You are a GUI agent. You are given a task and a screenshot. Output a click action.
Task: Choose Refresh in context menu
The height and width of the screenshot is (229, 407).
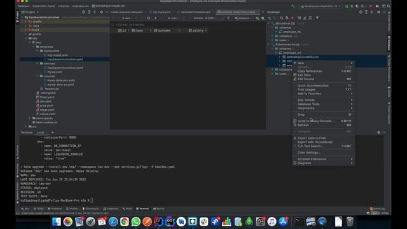coord(324,125)
